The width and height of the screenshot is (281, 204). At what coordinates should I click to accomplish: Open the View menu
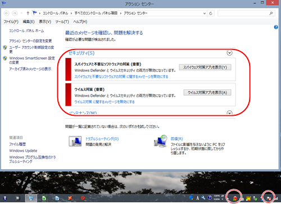[45, 22]
